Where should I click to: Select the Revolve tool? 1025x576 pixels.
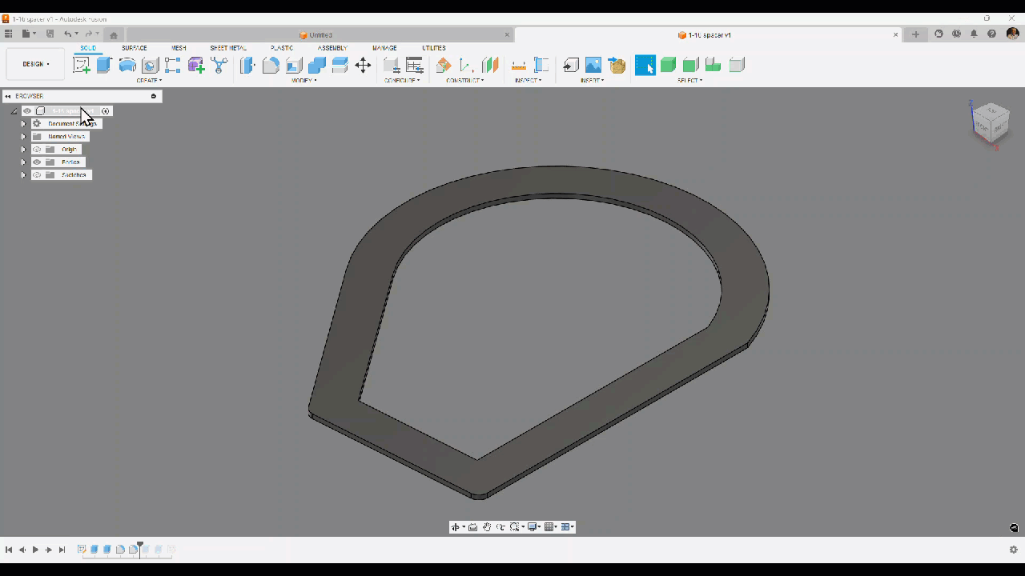127,66
